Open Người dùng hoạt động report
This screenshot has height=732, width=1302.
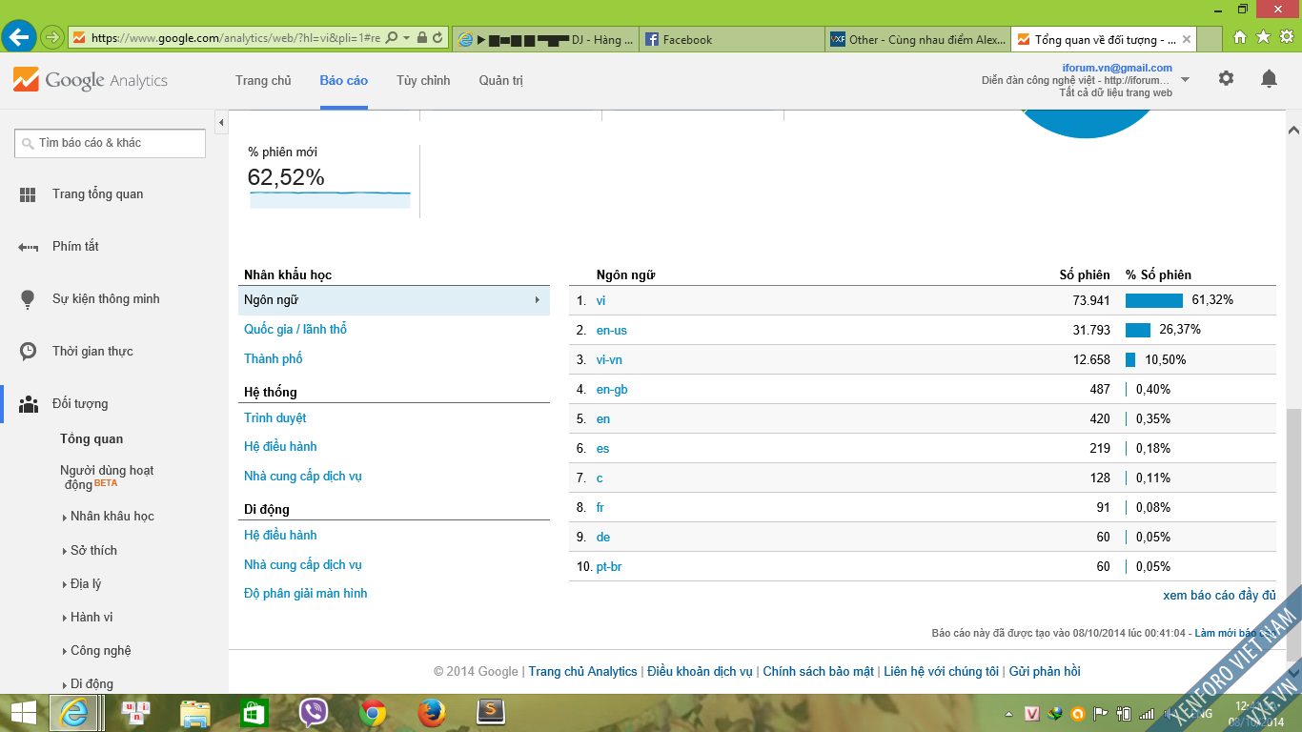pos(107,477)
